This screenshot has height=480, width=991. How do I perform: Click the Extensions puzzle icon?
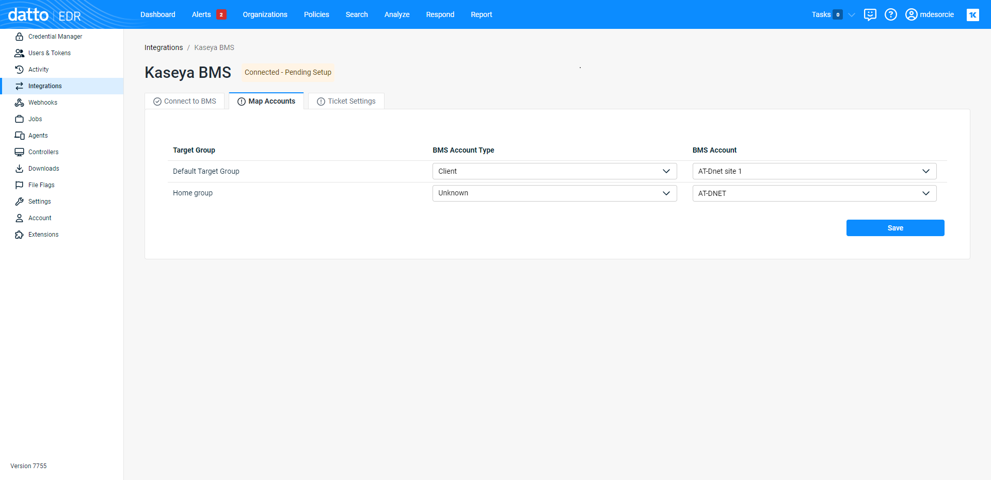19,235
